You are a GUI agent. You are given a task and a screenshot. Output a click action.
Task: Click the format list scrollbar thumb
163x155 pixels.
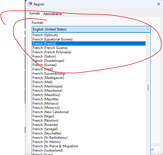coord(148,87)
